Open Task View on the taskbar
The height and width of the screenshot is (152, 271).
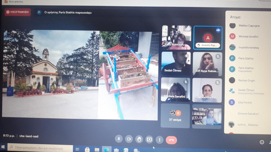(77, 149)
